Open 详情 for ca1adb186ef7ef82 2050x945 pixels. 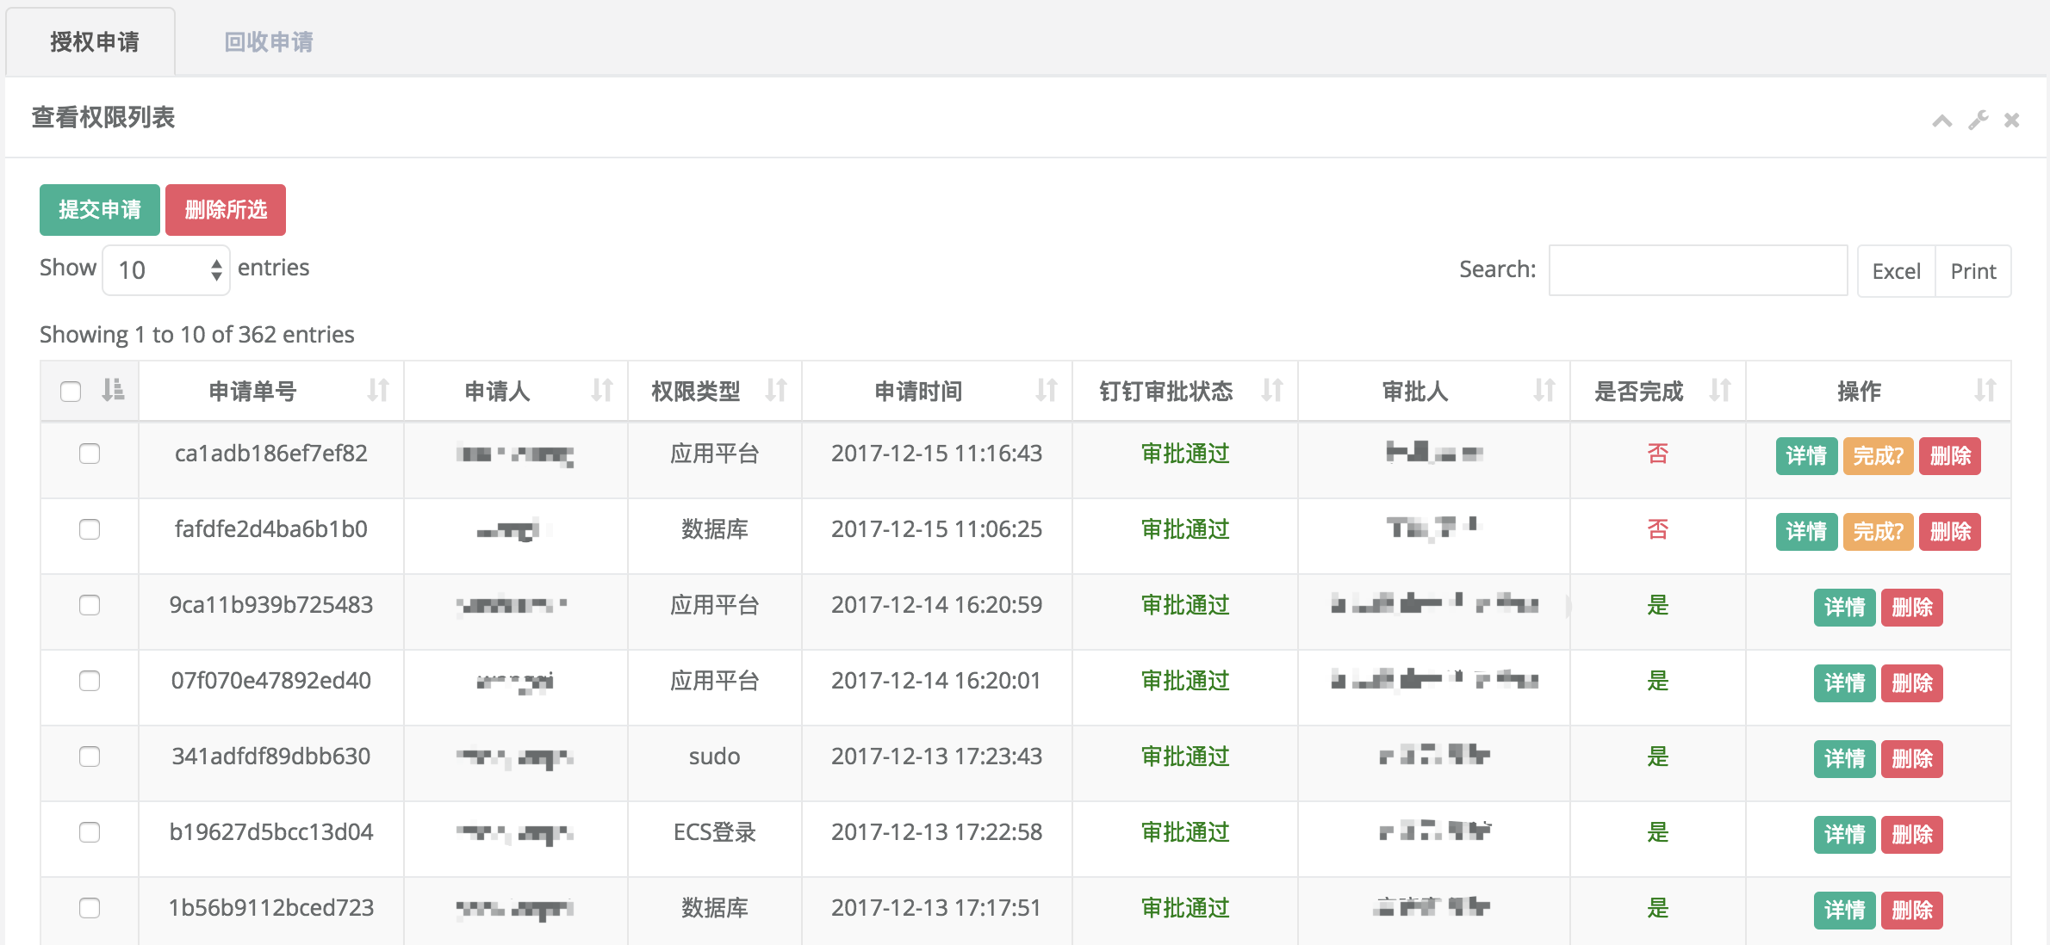point(1806,456)
